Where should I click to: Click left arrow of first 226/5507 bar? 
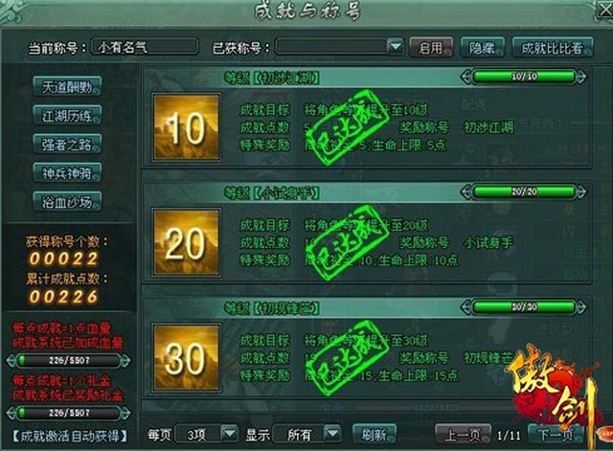click(x=11, y=360)
